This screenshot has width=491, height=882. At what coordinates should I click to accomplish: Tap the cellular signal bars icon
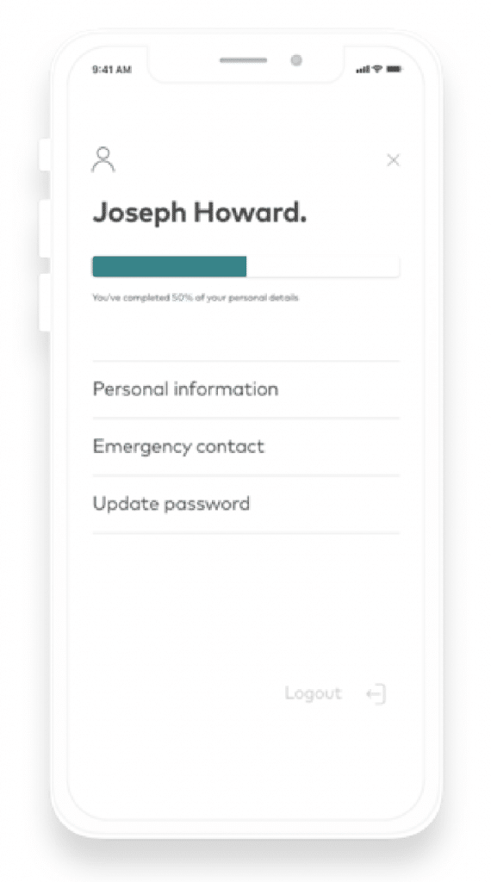pyautogui.click(x=364, y=69)
